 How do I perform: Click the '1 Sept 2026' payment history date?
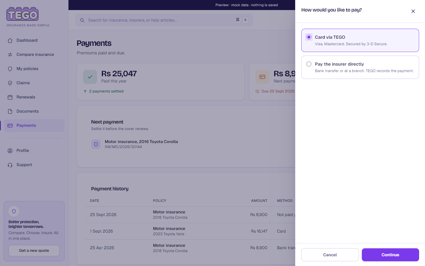coord(102,231)
